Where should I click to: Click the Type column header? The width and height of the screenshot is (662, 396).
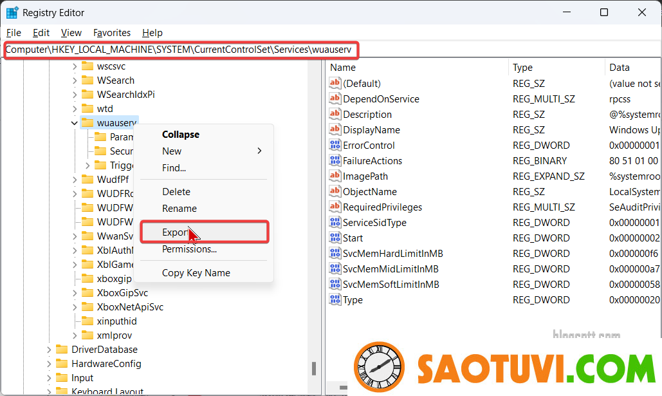click(x=557, y=67)
